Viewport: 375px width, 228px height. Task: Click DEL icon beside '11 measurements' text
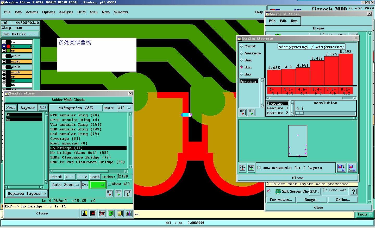(x=242, y=168)
